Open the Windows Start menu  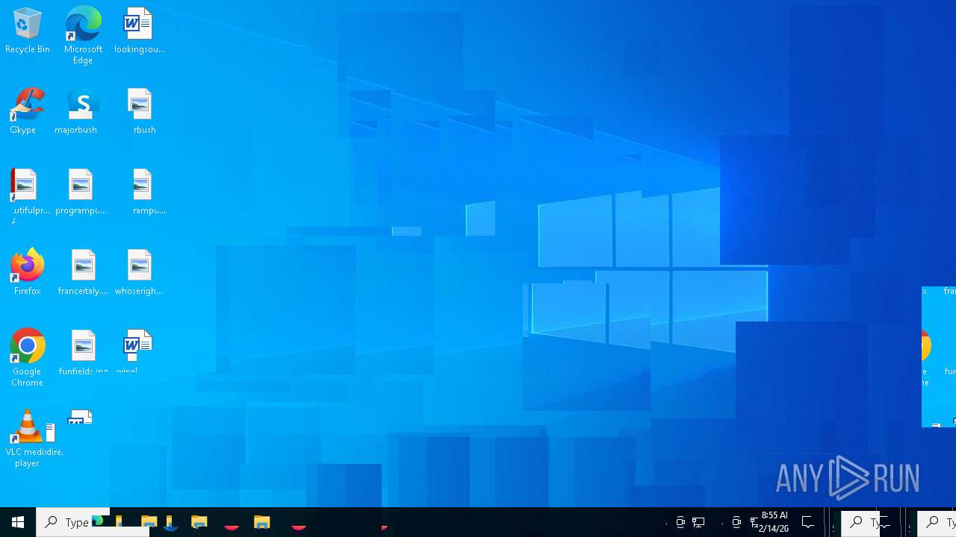18,522
